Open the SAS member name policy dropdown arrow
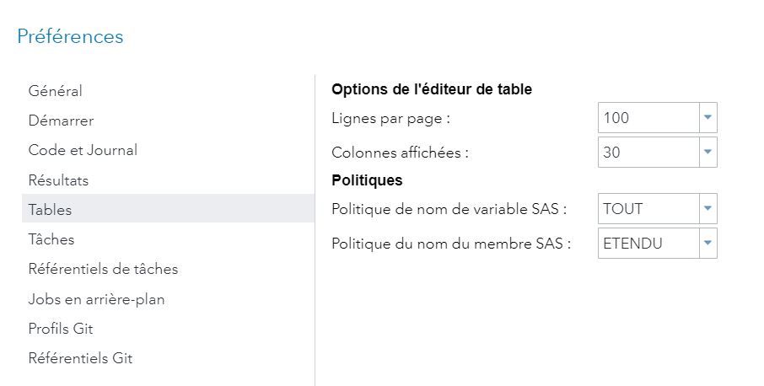Image resolution: width=764 pixels, height=386 pixels. click(708, 244)
